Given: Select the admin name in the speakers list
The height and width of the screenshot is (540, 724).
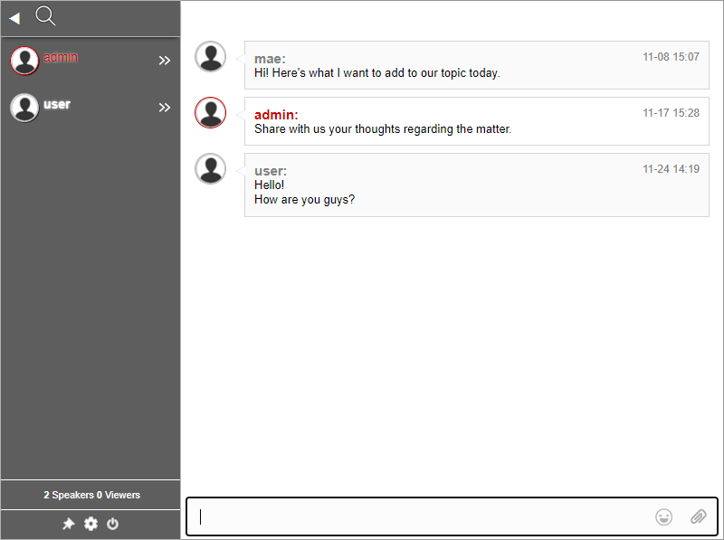Looking at the screenshot, I should [61, 57].
